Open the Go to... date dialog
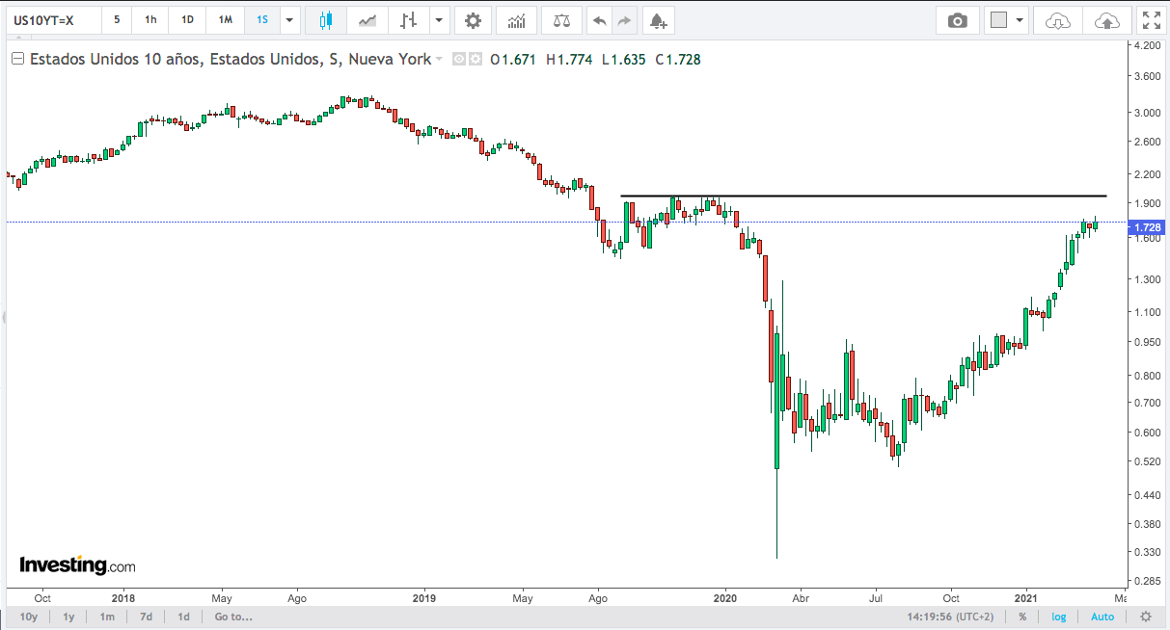1170x630 pixels. 233,617
